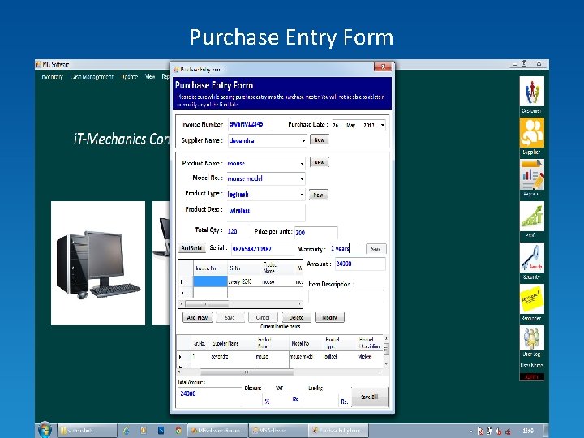Click vertical scrollbar of invoice items grid
The width and height of the screenshot is (584, 438).
[x=386, y=350]
